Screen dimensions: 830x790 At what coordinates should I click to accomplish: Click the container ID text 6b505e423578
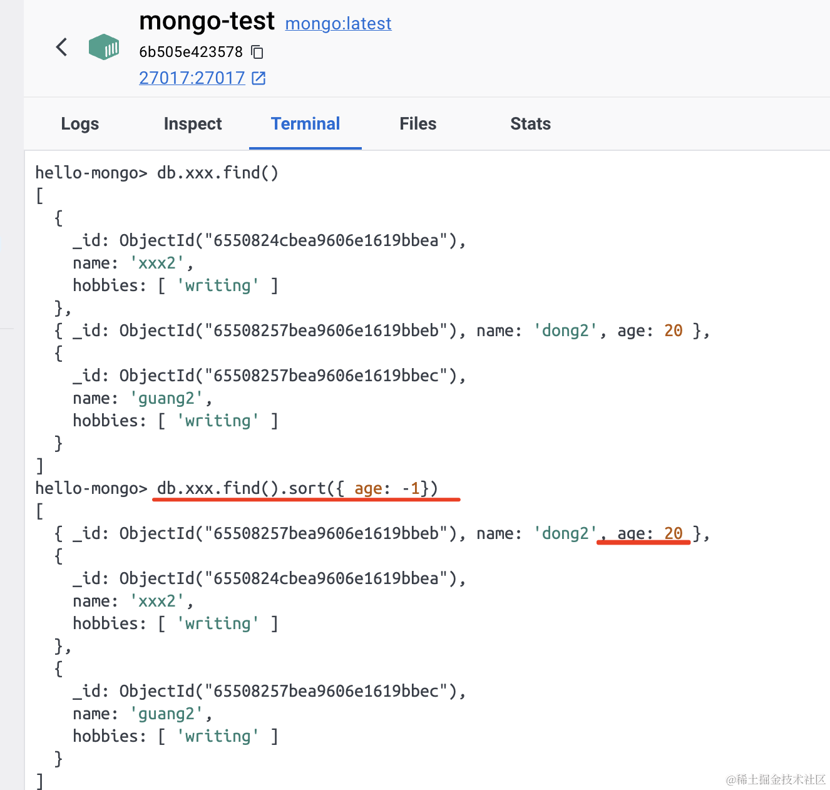click(x=191, y=52)
